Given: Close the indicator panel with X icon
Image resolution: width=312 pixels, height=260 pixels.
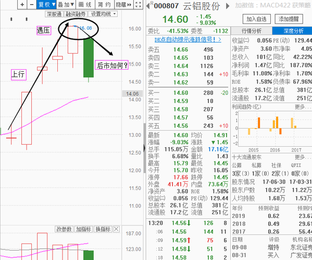Looking at the screenshot, I should (116, 229).
